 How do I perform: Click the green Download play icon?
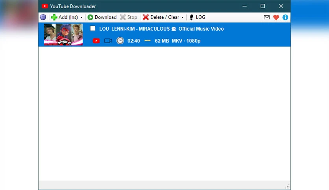pos(90,17)
